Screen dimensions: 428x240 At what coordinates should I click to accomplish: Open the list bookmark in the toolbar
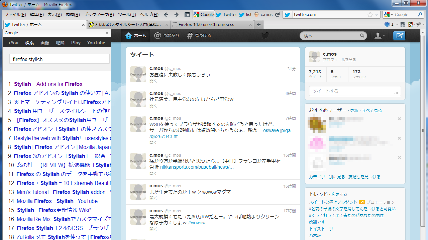[245, 15]
